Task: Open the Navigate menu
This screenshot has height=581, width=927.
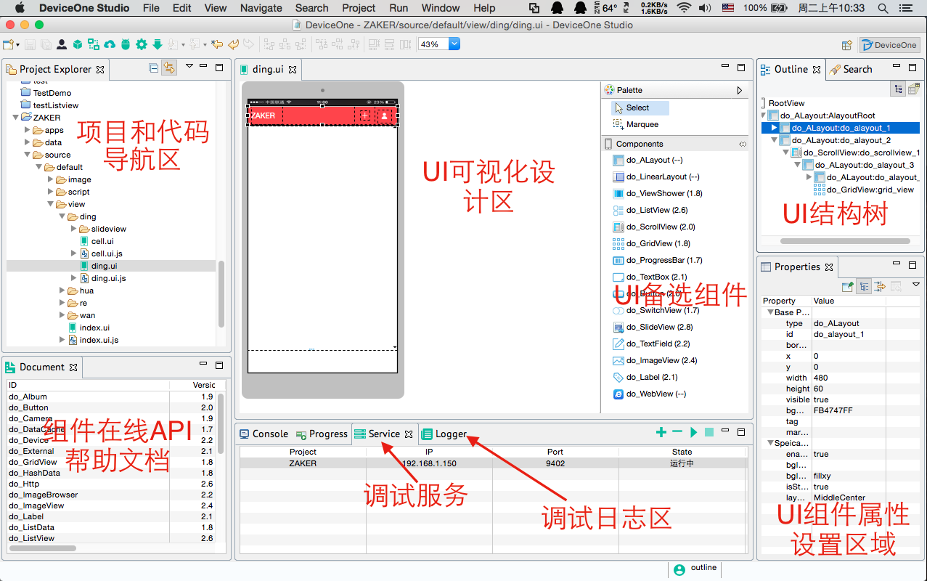Action: 261,8
